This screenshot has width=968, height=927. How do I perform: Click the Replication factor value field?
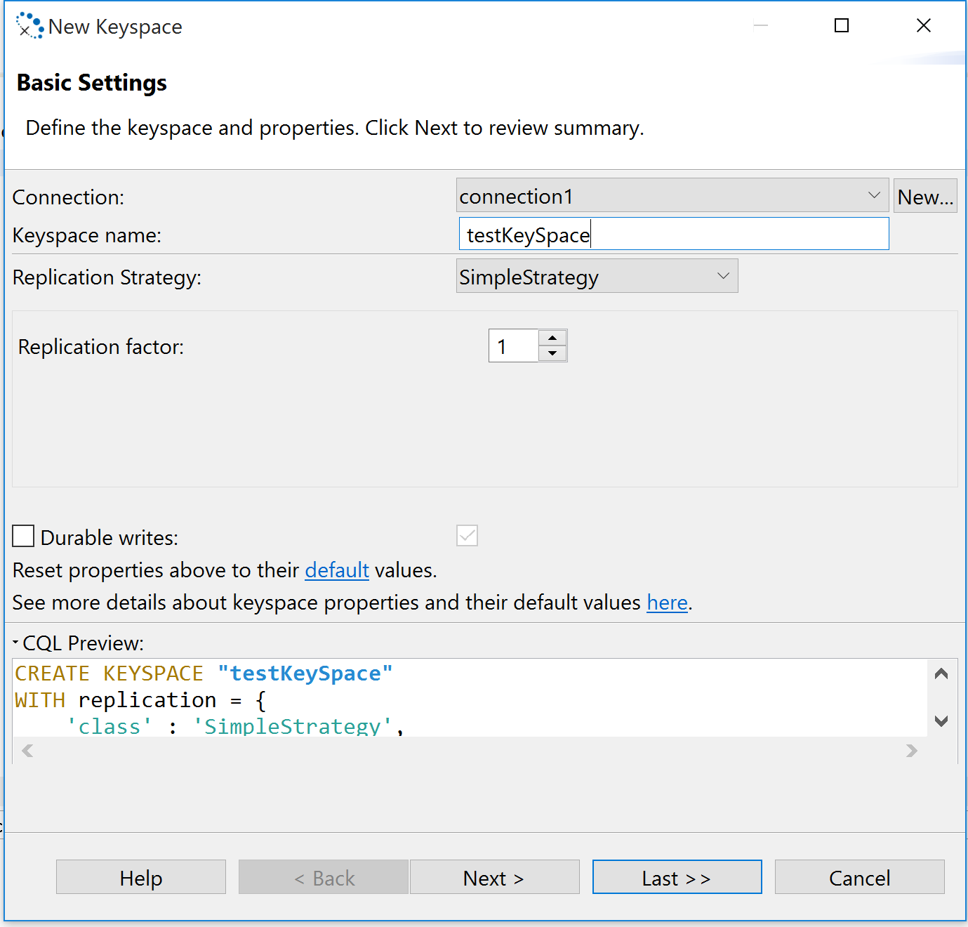tap(514, 346)
